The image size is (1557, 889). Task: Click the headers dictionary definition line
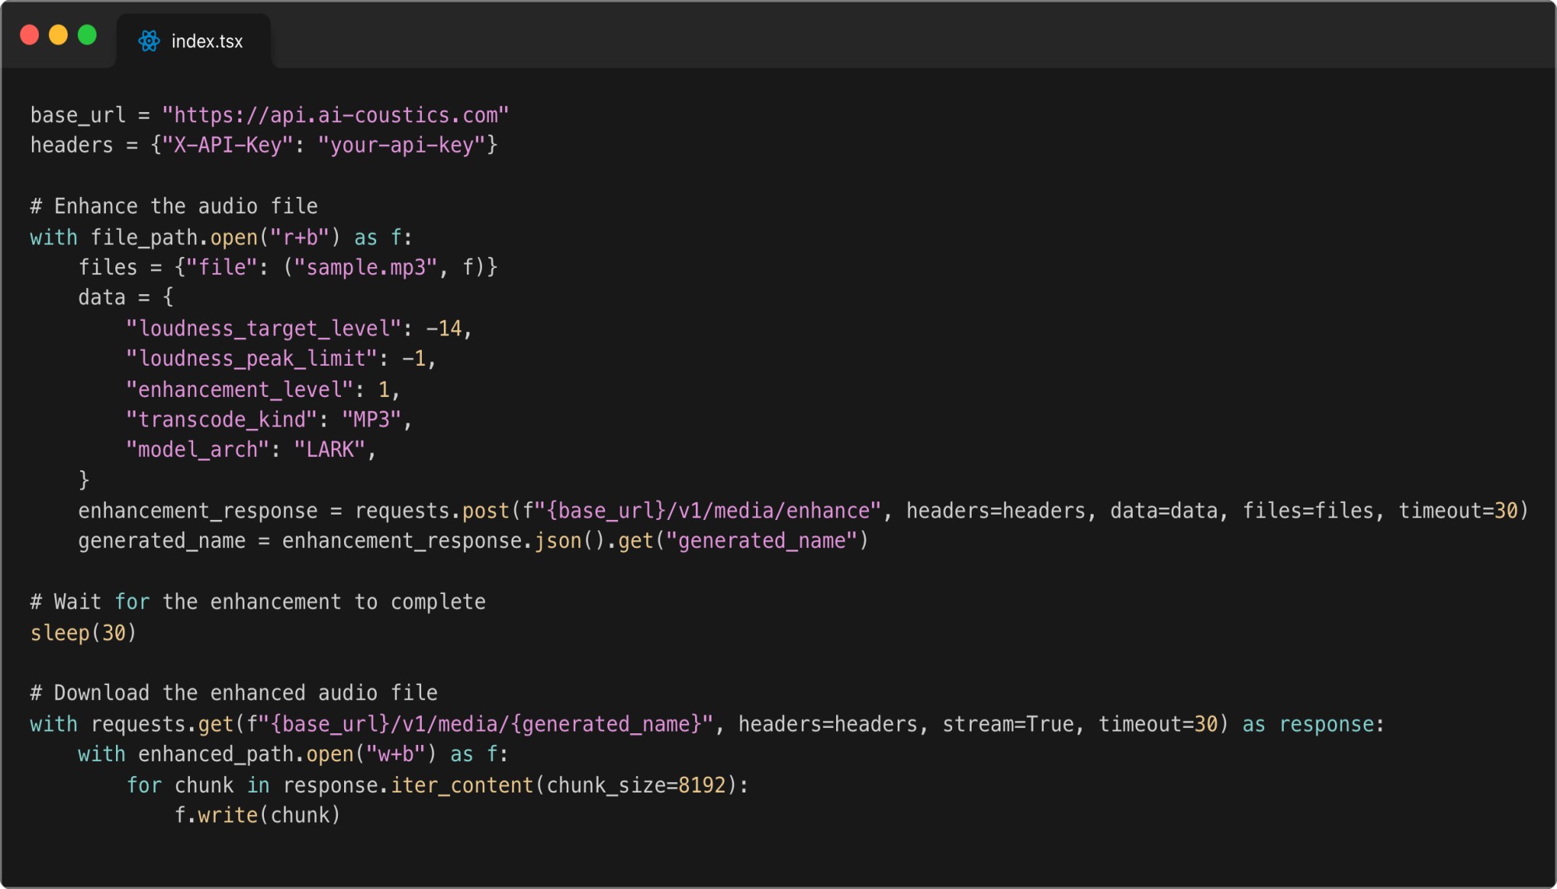265,144
